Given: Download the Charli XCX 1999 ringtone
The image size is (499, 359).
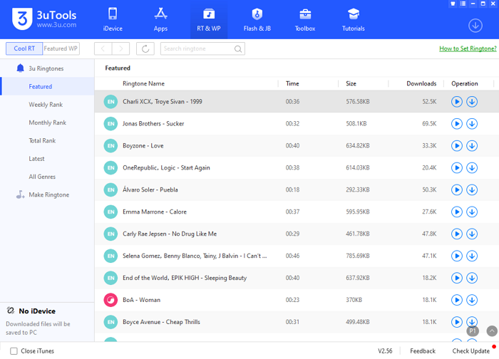Looking at the screenshot, I should point(472,102).
